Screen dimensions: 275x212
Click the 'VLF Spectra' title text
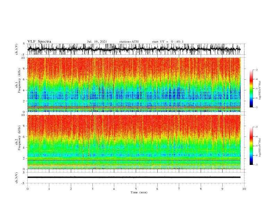(x=39, y=42)
